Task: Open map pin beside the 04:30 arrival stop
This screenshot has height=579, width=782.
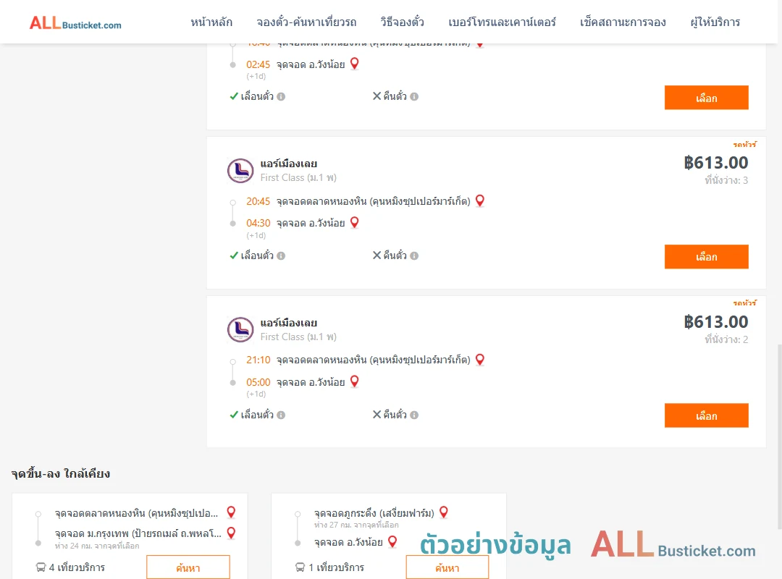Action: (x=355, y=222)
